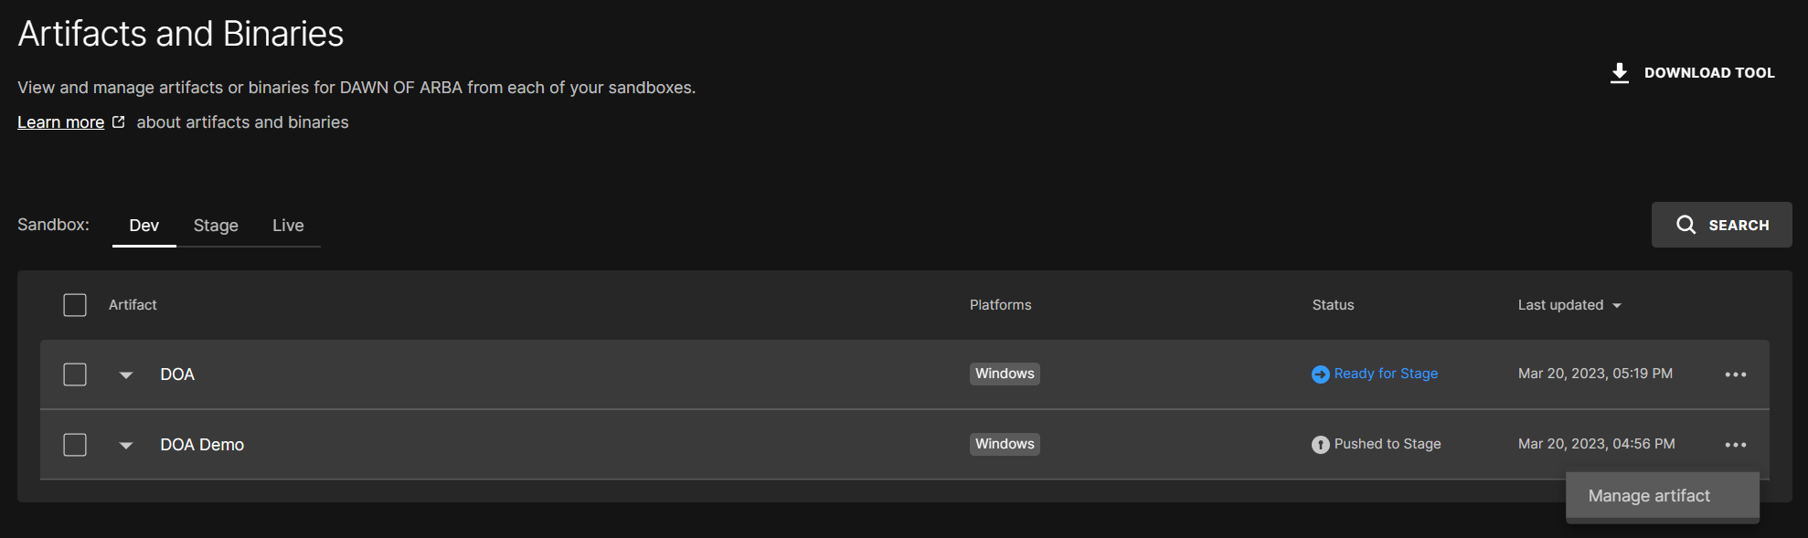
Task: Click the Artifact column header
Action: click(x=133, y=304)
